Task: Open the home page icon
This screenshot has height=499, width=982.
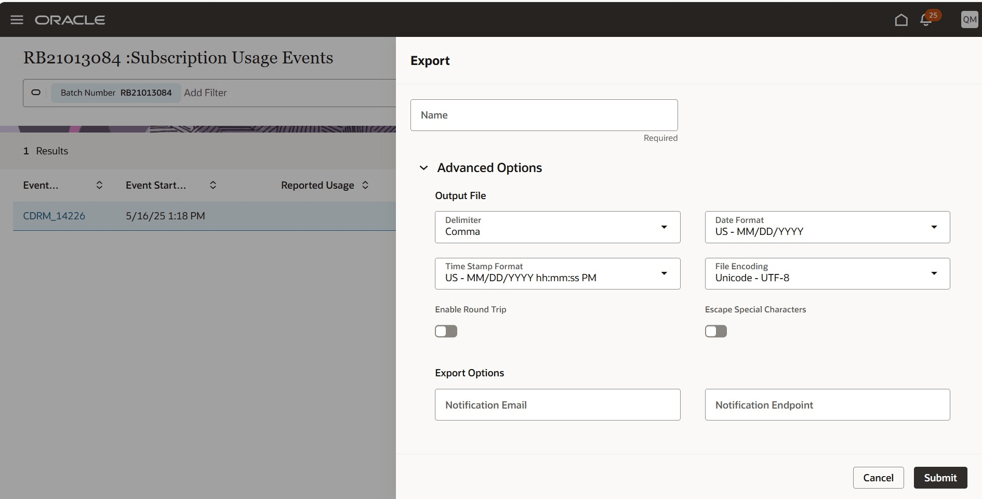Action: pos(901,19)
